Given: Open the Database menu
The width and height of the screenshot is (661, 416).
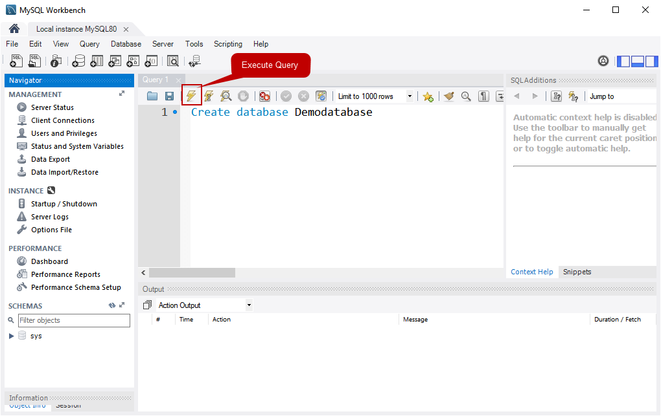Looking at the screenshot, I should [x=126, y=43].
